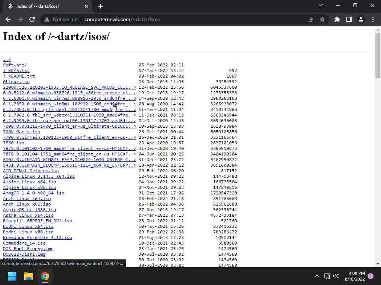Share this page using share icon
The height and width of the screenshot is (285, 381).
tap(310, 19)
